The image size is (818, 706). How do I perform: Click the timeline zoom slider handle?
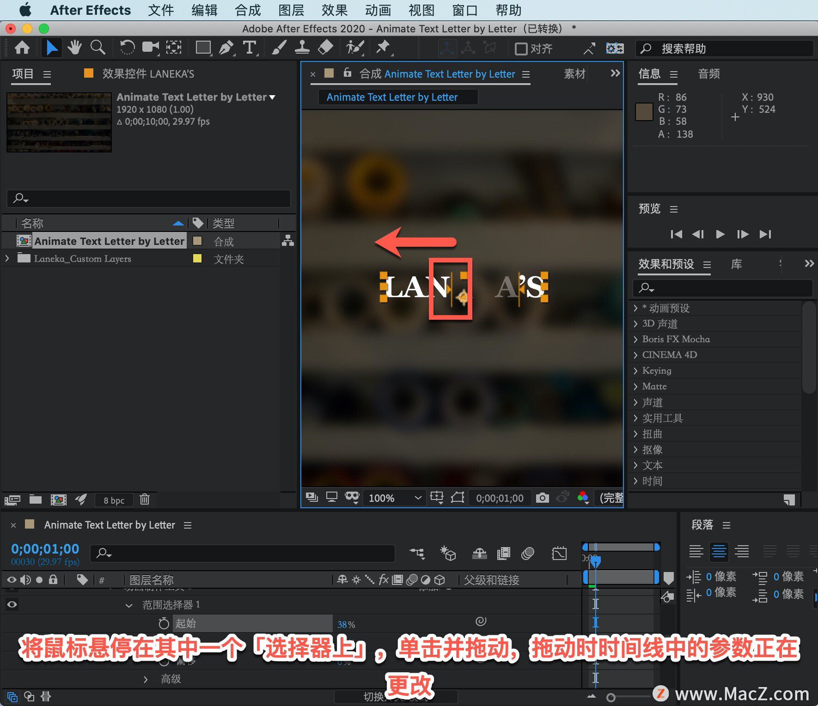point(610,697)
